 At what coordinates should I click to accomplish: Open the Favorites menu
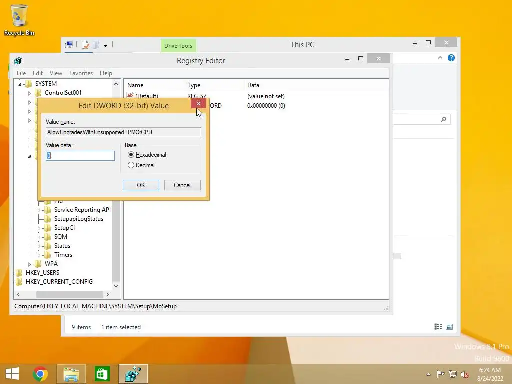click(81, 73)
